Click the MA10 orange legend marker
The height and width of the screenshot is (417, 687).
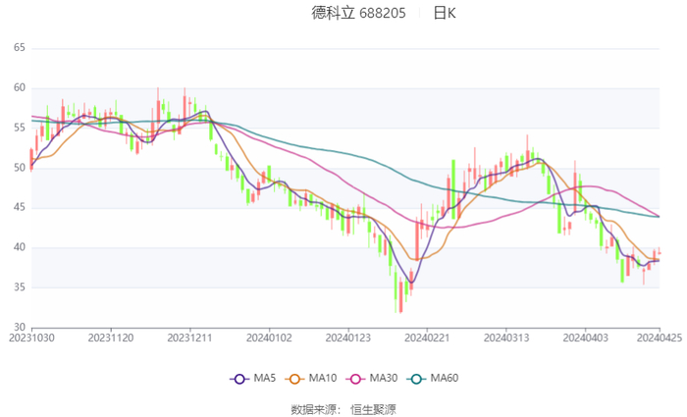pyautogui.click(x=293, y=379)
